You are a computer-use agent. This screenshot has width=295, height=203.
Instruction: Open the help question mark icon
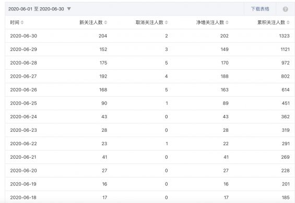(x=285, y=9)
